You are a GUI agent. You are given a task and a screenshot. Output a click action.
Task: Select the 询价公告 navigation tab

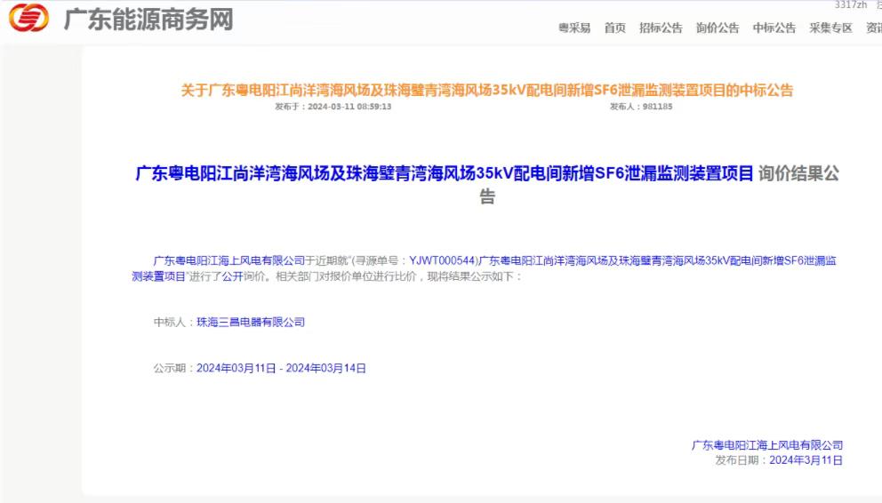pos(718,28)
